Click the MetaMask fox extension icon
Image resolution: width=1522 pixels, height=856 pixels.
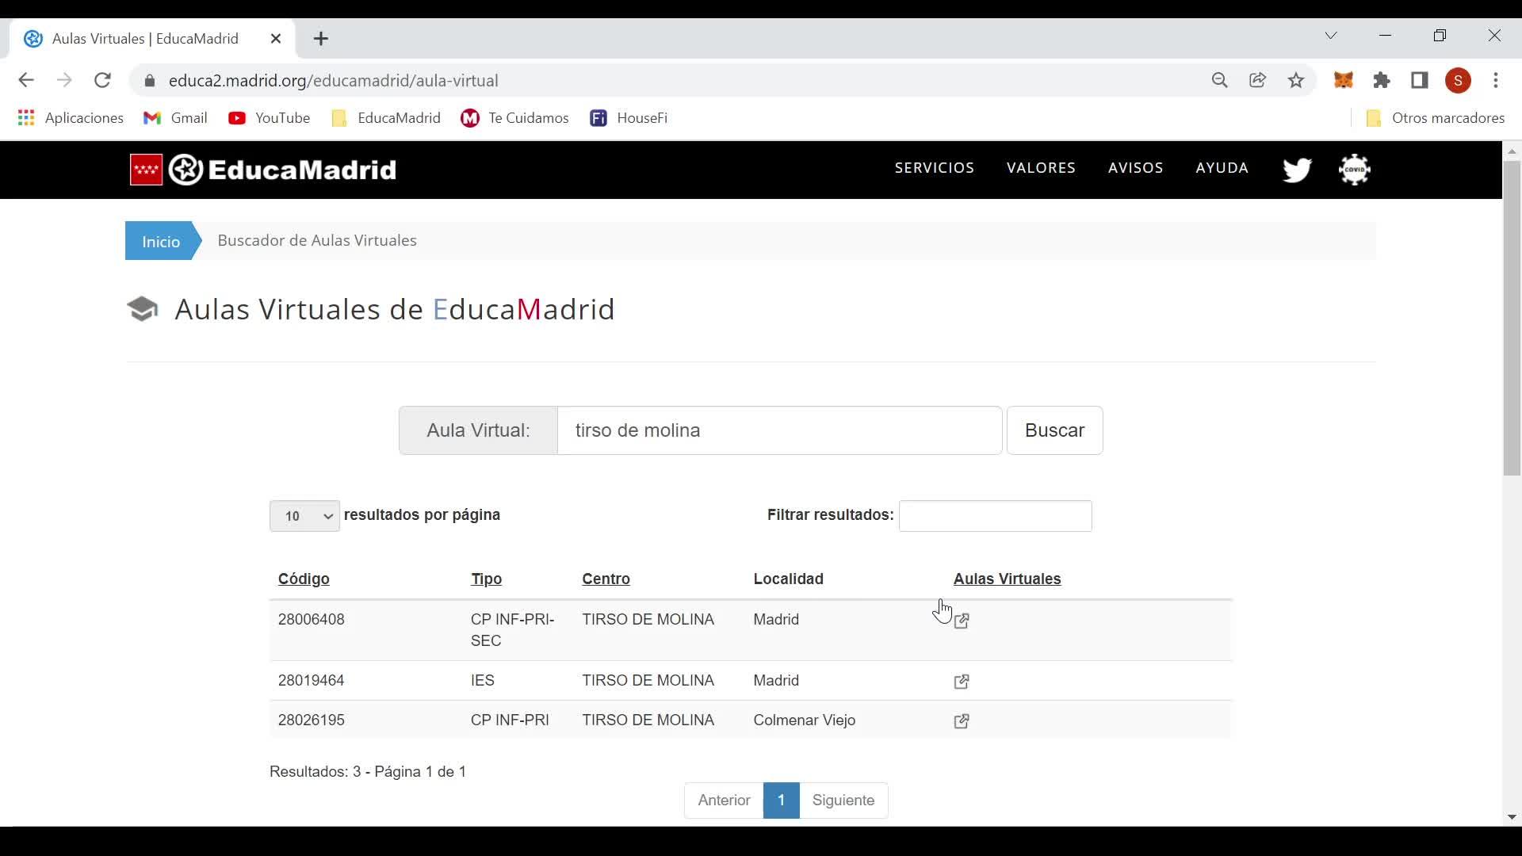point(1343,81)
